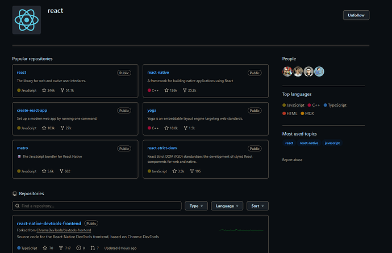The image size is (392, 253).
Task: Click fork count 51.1k on react repo
Action: pyautogui.click(x=67, y=90)
